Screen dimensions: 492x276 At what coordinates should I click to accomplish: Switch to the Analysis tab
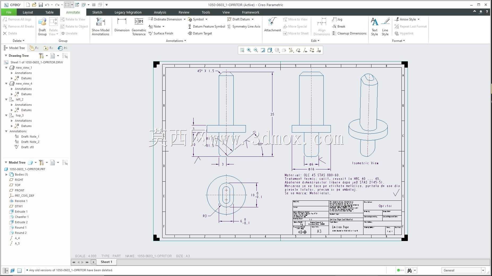pyautogui.click(x=160, y=12)
